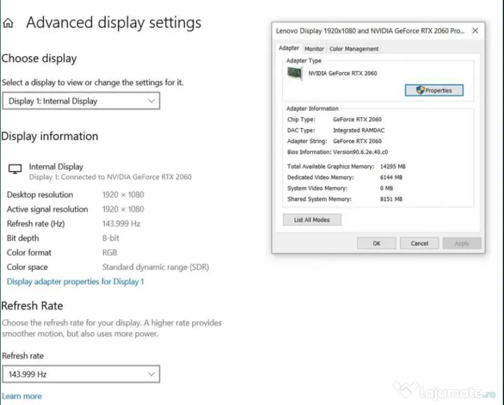Cancel the adapter properties dialog
This screenshot has height=405, width=504.
[419, 244]
